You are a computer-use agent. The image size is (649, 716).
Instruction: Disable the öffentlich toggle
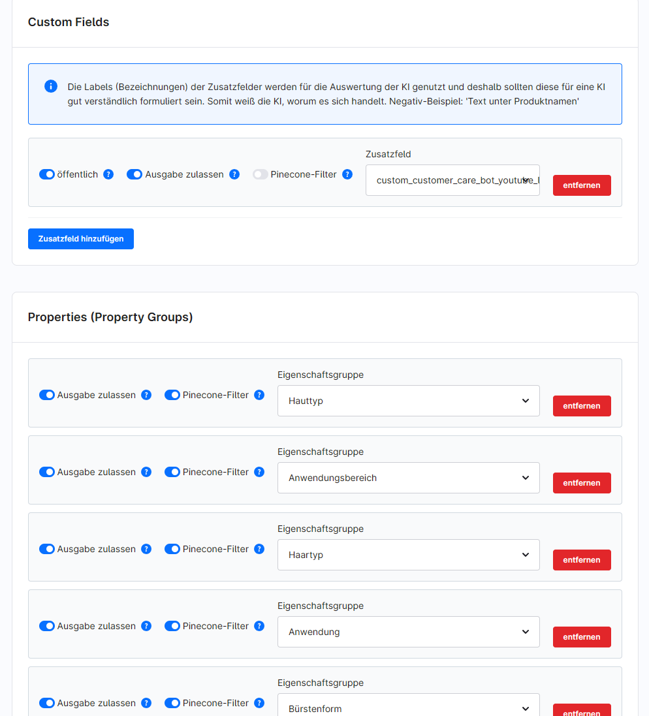click(46, 174)
